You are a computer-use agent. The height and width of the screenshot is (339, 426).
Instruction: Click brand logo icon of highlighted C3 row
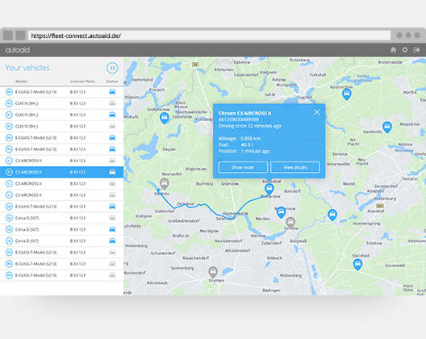pyautogui.click(x=9, y=172)
